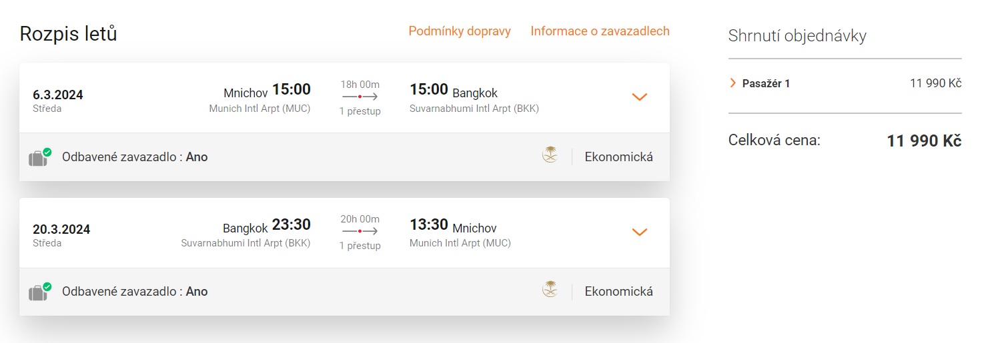Viewport: 992px width, 343px height.
Task: Click the airline logo on the 6.3.2024 flight
Action: [x=550, y=157]
